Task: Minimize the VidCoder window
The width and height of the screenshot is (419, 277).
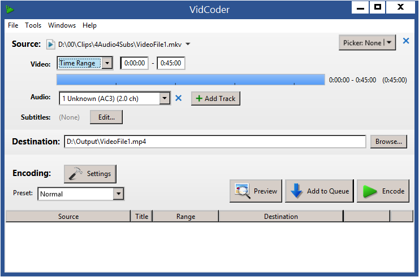Action: pyautogui.click(x=360, y=7)
